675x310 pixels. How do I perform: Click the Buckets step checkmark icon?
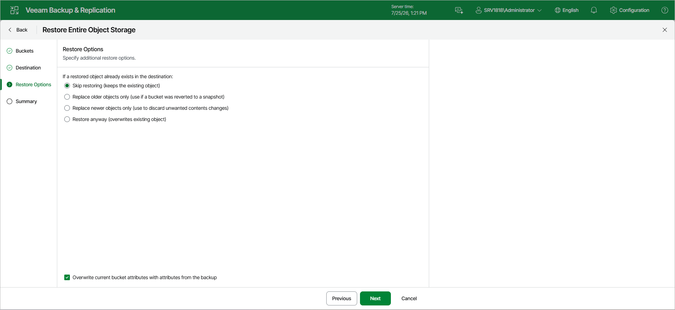tap(9, 51)
